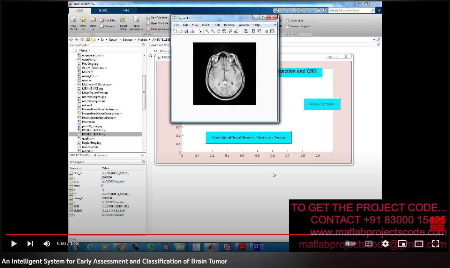Open the Current Folder panel actions menu
Screen dimensions: 450x268
click(143, 45)
